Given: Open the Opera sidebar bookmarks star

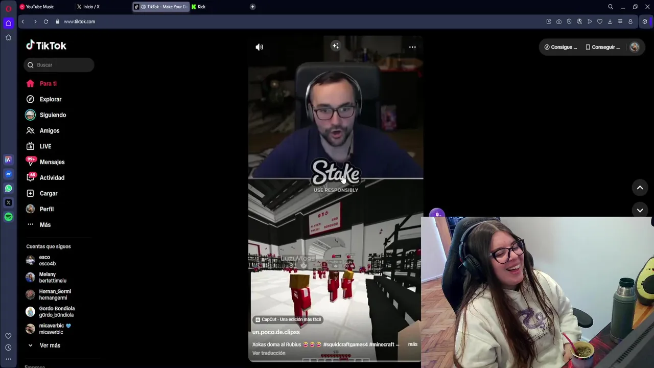Looking at the screenshot, I should tap(8, 37).
